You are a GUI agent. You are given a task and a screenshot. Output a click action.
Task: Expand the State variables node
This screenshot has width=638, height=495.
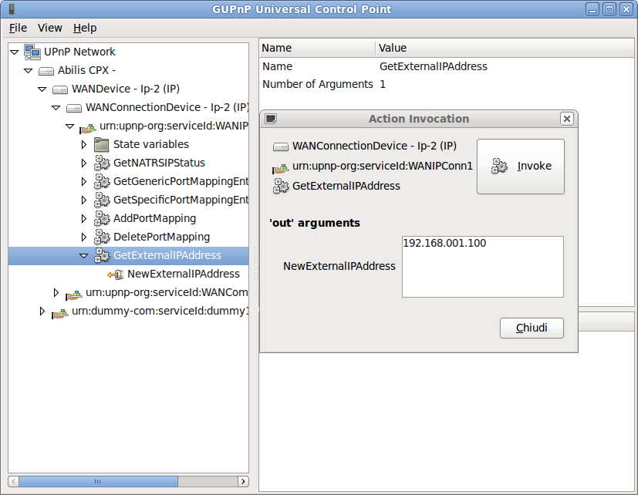click(84, 144)
